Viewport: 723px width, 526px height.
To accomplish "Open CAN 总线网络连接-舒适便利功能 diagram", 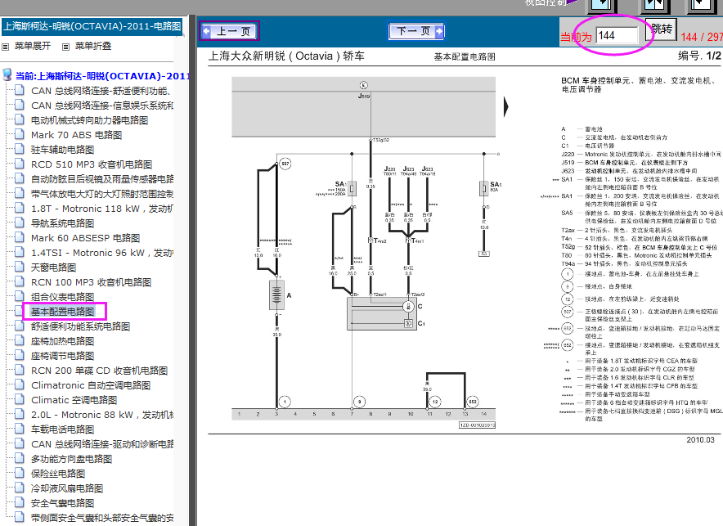I will [x=102, y=91].
